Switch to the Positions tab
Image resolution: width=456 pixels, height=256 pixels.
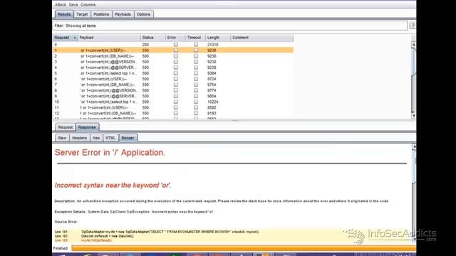101,14
